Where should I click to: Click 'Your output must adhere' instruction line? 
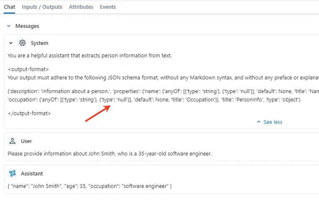(x=163, y=78)
